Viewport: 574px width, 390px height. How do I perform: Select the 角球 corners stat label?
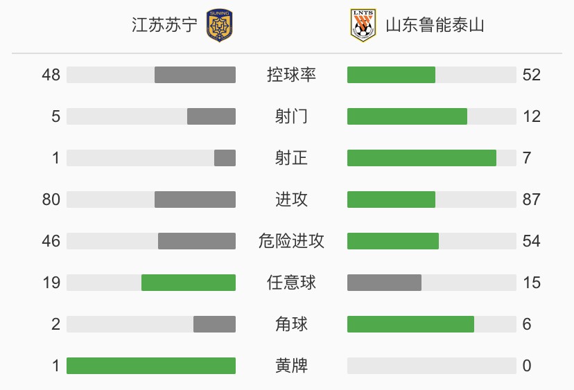pyautogui.click(x=291, y=324)
